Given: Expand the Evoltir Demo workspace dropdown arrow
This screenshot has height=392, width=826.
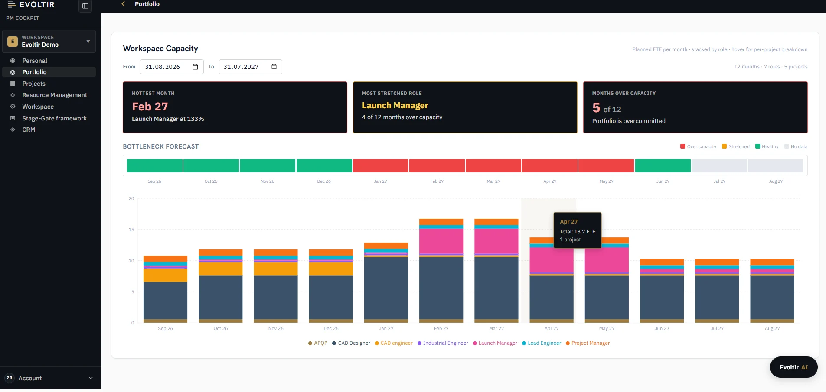Looking at the screenshot, I should [x=88, y=42].
